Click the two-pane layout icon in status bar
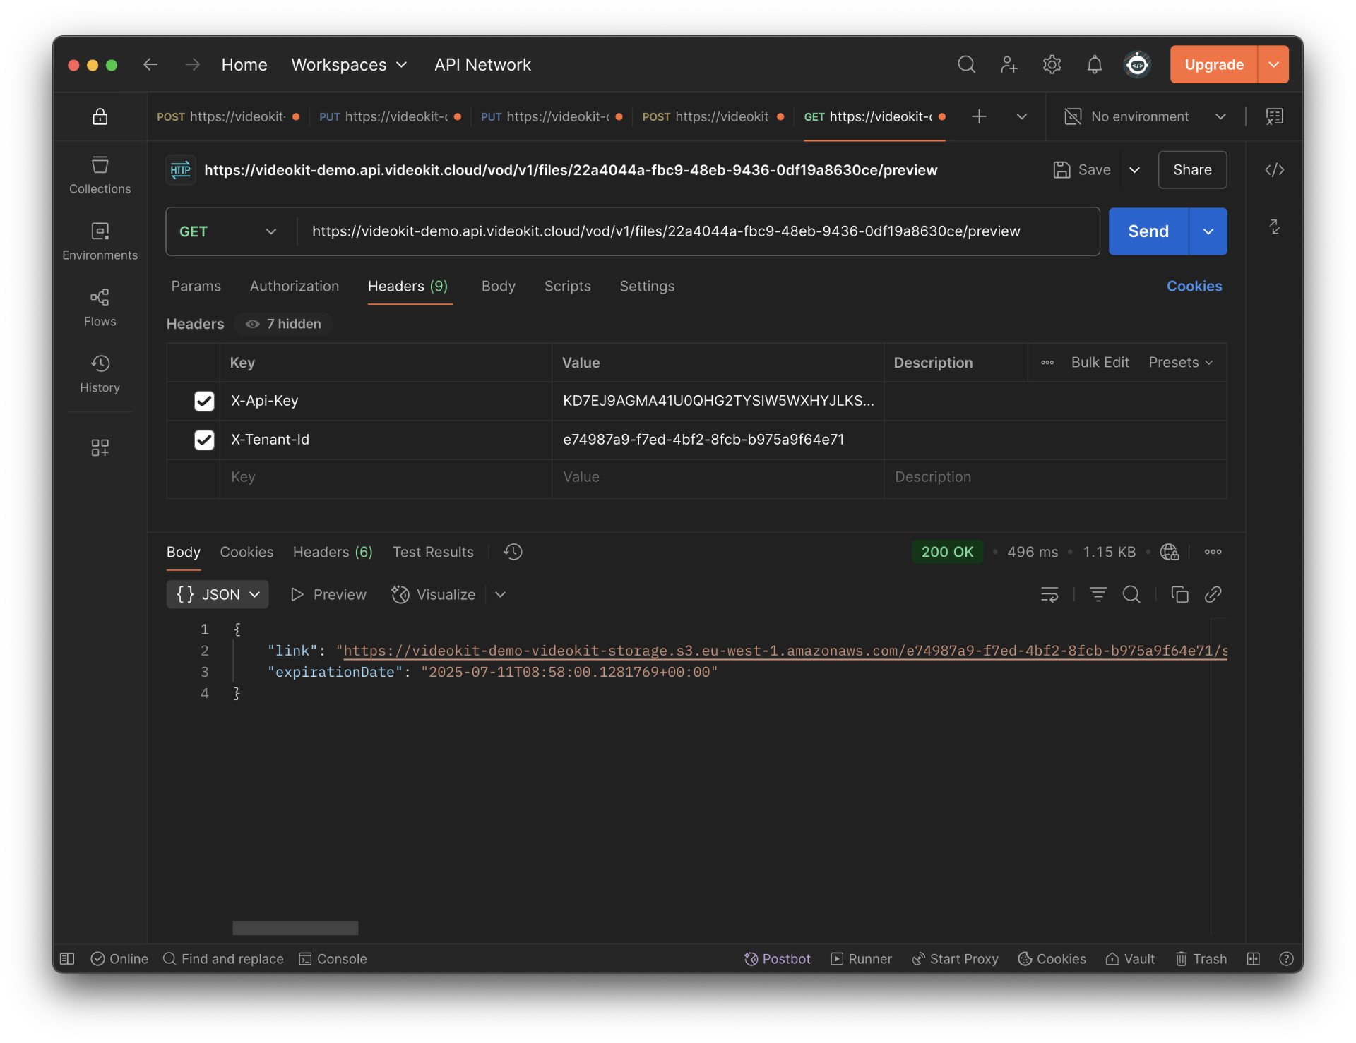The height and width of the screenshot is (1043, 1356). pyautogui.click(x=1253, y=958)
